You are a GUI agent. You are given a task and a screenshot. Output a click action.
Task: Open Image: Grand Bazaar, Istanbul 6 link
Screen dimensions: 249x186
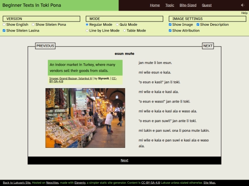pos(71,78)
